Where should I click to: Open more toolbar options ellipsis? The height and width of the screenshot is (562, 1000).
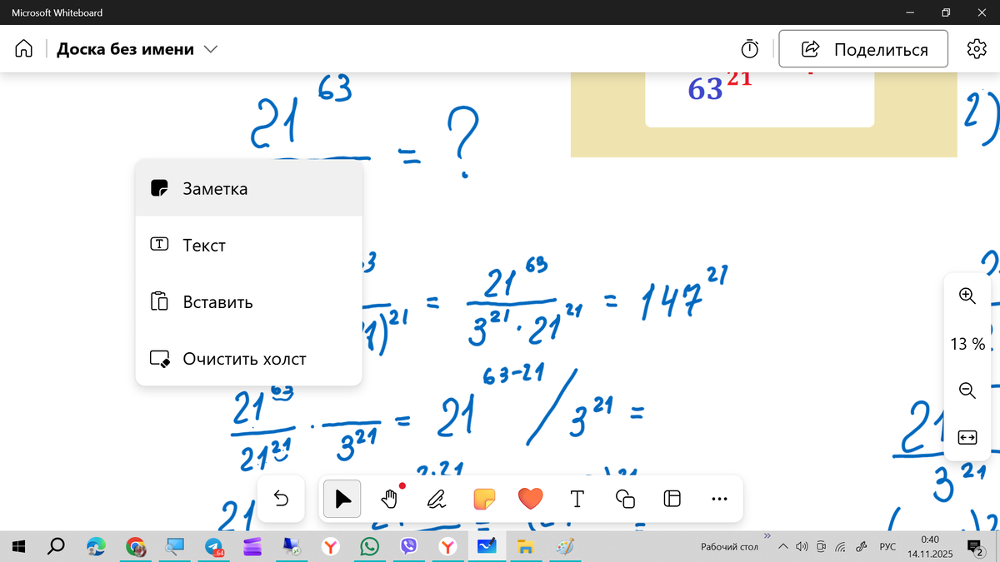coord(720,499)
